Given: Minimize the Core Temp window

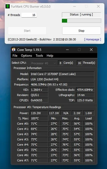Looking at the screenshot, I should [x=68, y=50].
